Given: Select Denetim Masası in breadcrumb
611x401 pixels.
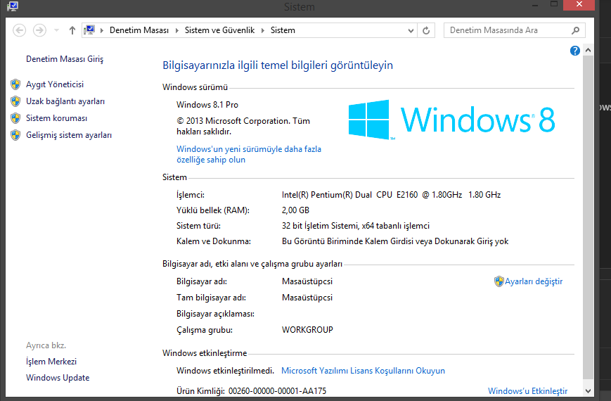Looking at the screenshot, I should click(139, 30).
